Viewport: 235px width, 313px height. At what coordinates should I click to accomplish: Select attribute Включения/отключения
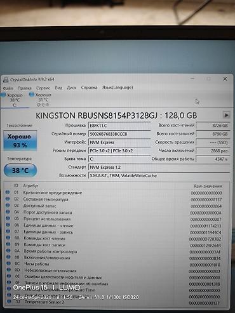point(47,258)
